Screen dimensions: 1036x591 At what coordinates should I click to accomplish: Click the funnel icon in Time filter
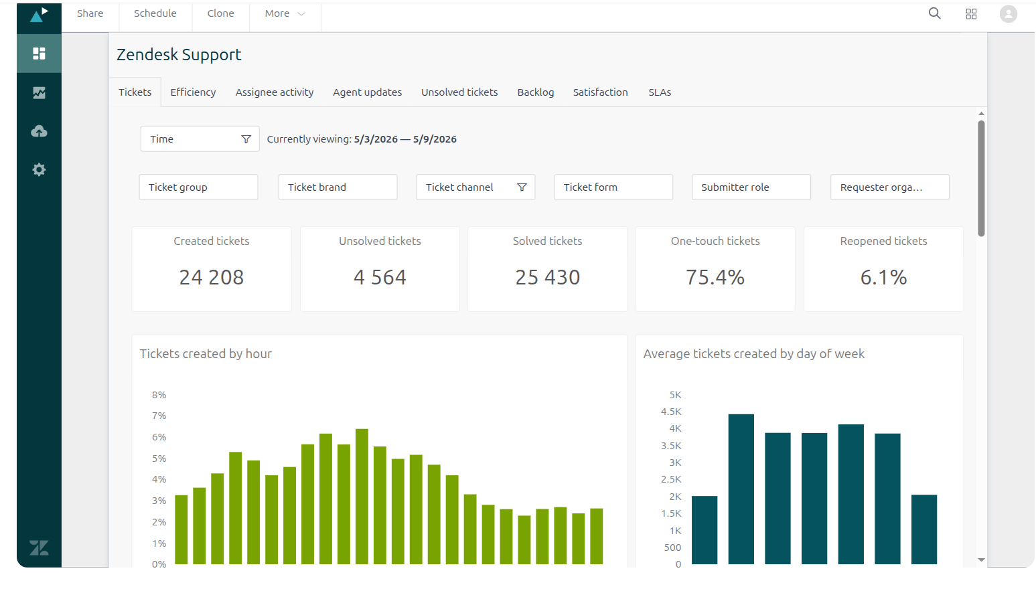(246, 139)
